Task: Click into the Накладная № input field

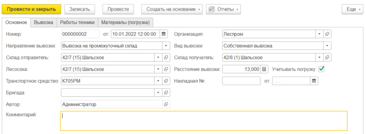Action: [241, 81]
